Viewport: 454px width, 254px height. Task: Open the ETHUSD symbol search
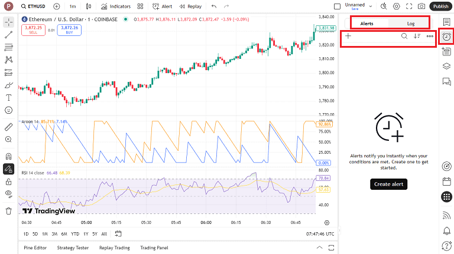click(x=33, y=6)
